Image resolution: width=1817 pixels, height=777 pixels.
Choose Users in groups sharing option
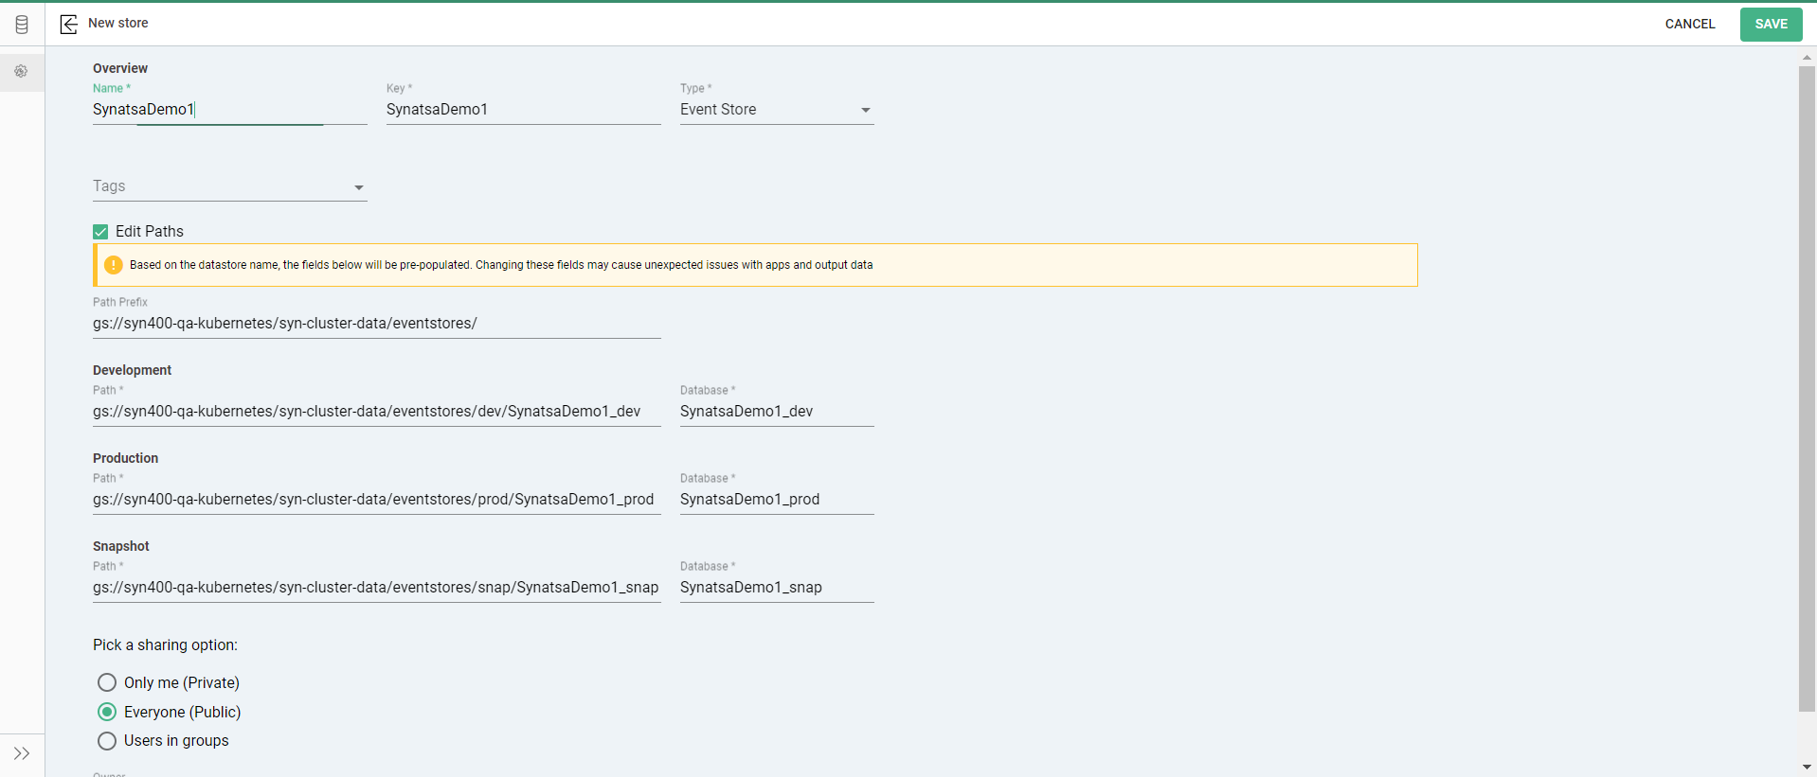click(107, 741)
